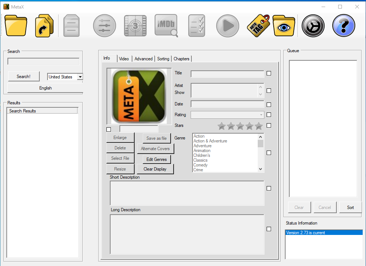Click the first rating star
The image size is (366, 266).
221,126
